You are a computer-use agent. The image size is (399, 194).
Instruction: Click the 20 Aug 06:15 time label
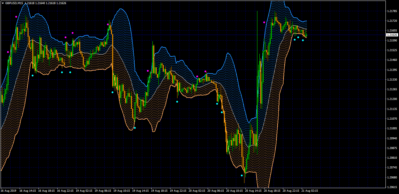point(216,191)
